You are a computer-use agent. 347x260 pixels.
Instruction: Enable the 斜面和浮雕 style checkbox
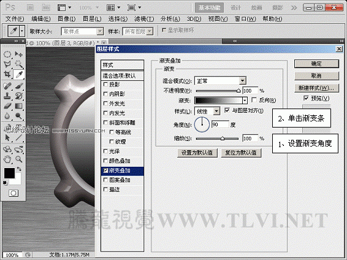click(105, 123)
